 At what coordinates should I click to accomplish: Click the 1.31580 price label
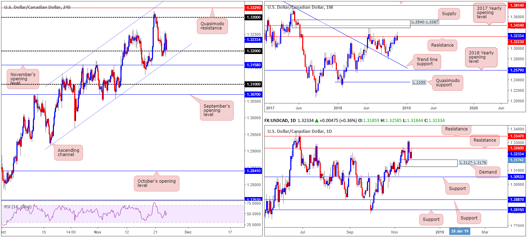pyautogui.click(x=253, y=65)
